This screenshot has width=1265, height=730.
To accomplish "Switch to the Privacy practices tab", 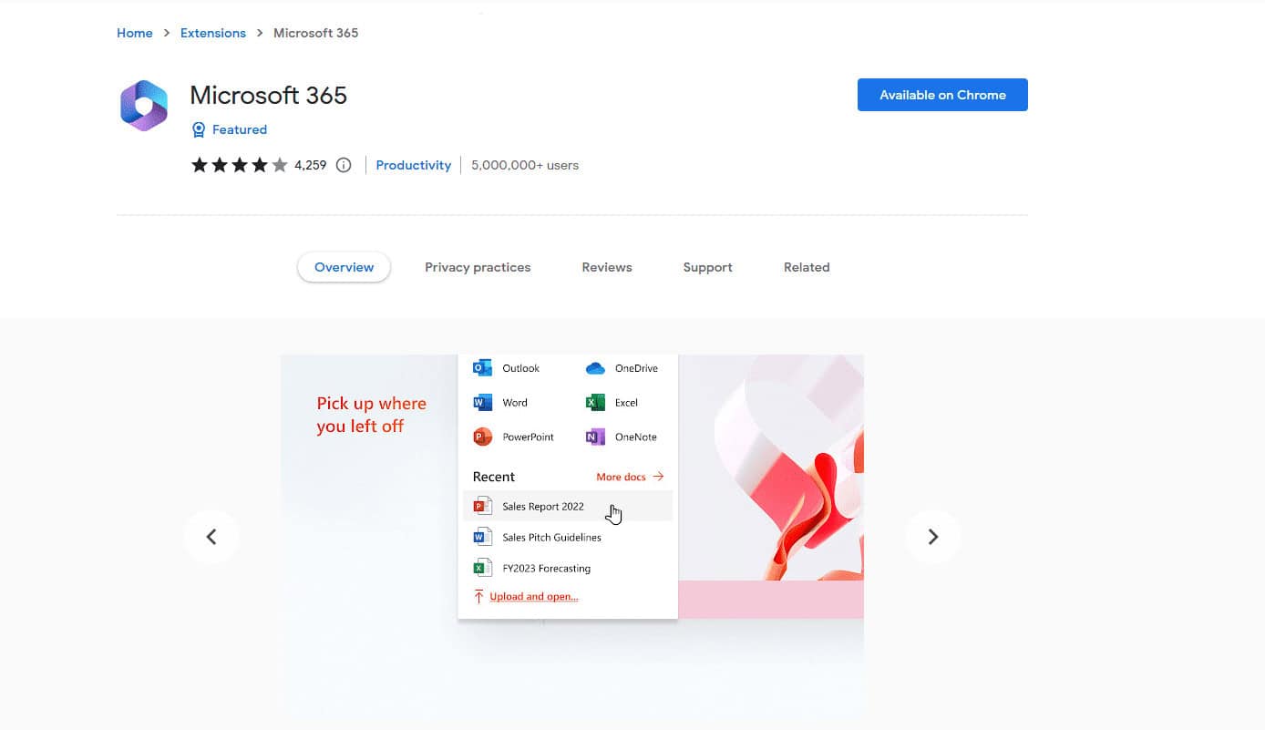I will pyautogui.click(x=478, y=267).
